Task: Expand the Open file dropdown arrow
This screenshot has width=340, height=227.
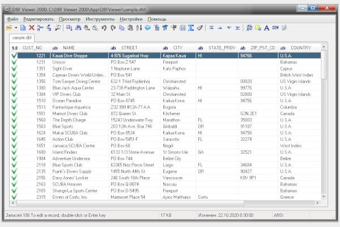Action: [16, 28]
